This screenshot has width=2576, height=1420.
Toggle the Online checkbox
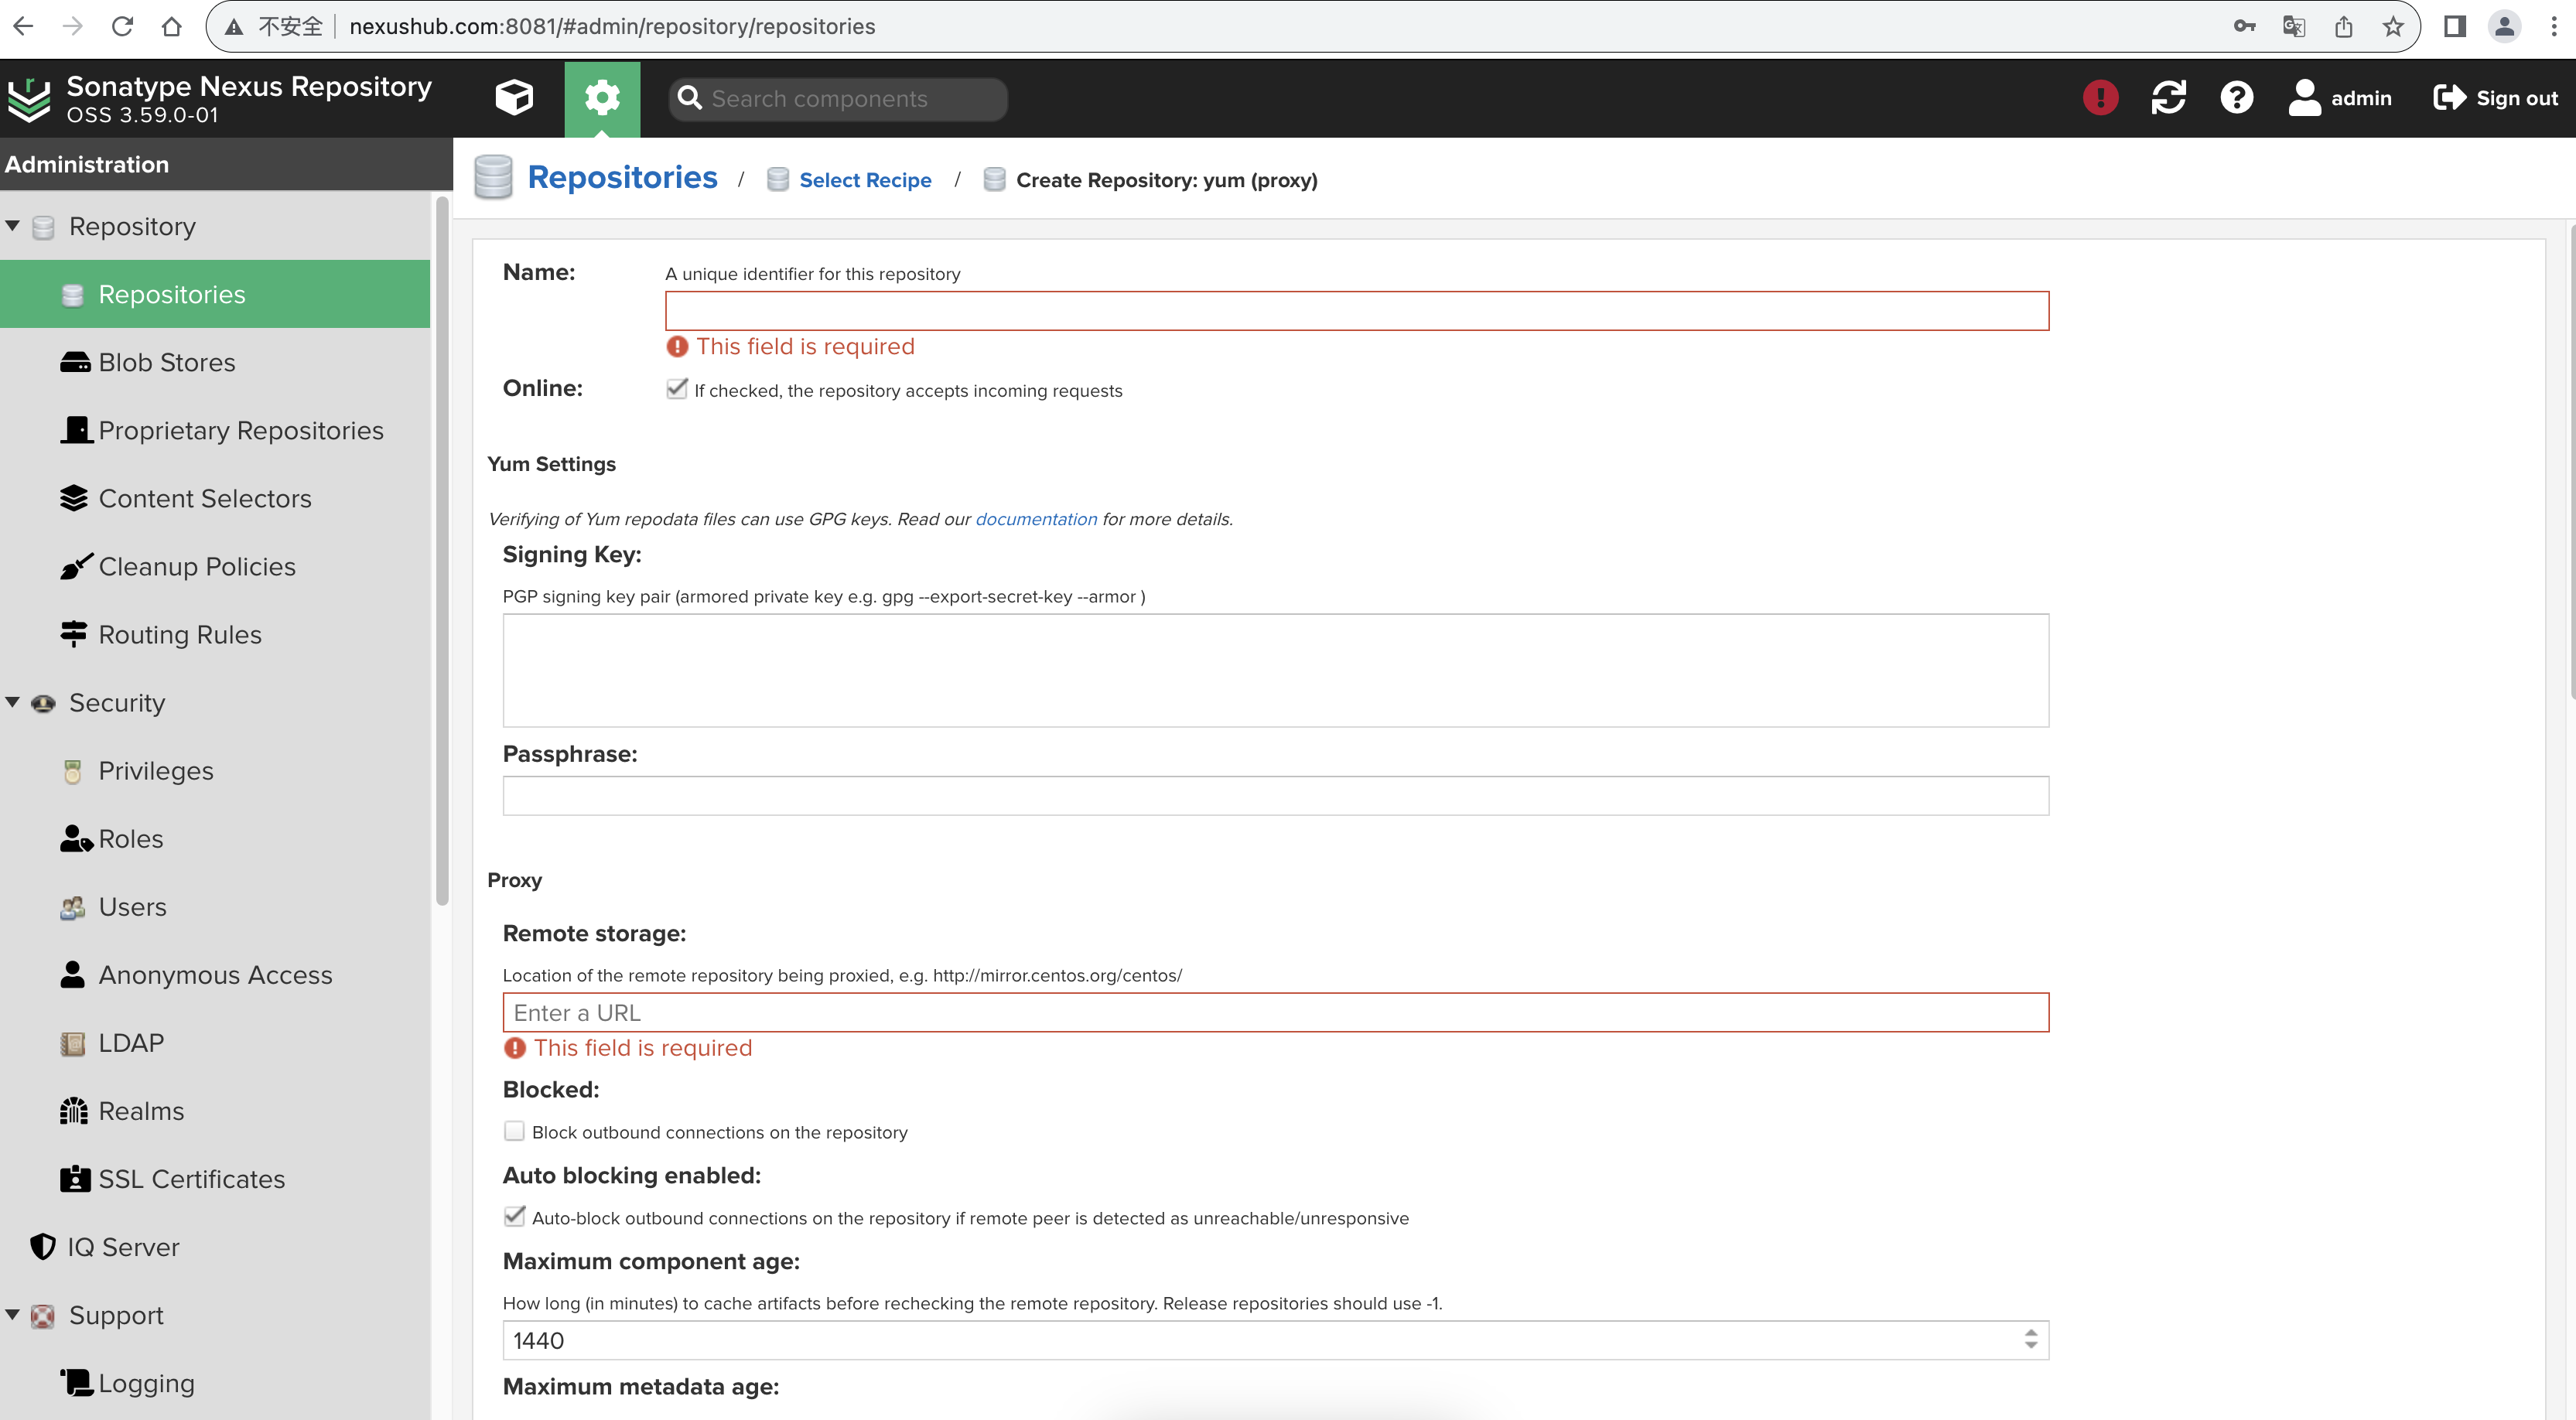pyautogui.click(x=677, y=388)
